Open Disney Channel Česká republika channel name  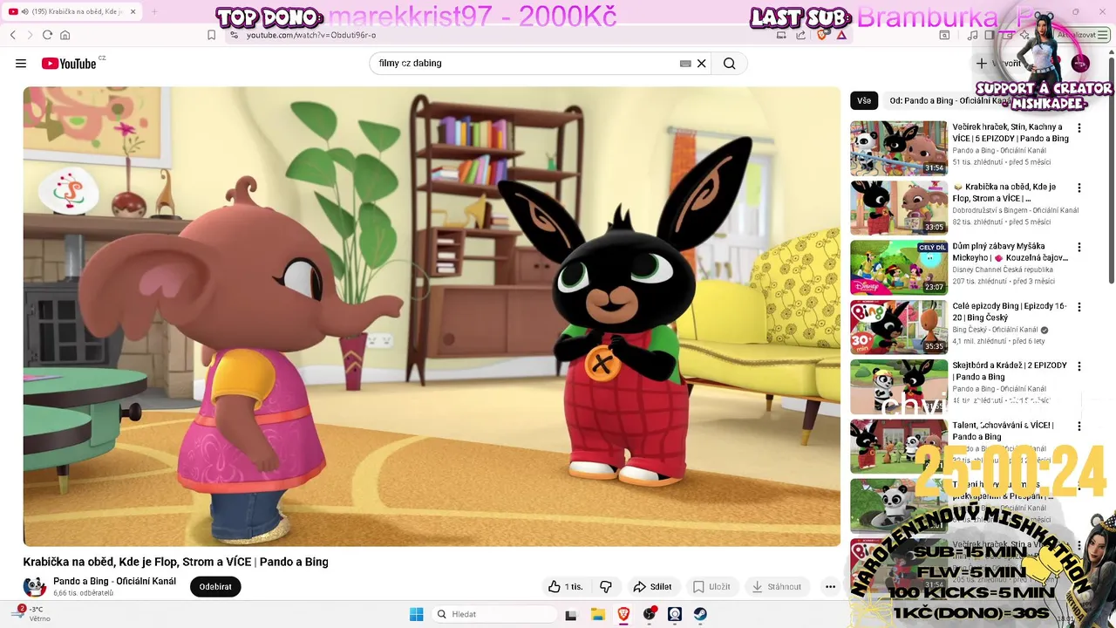[x=1003, y=270]
